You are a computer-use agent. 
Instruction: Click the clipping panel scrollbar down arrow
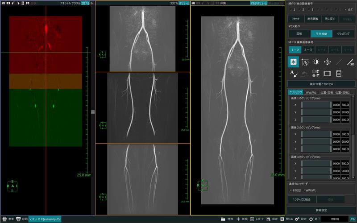click(353, 177)
